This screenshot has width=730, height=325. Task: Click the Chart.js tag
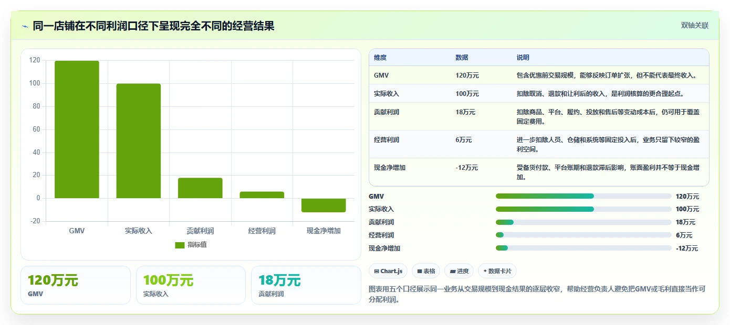[x=388, y=271]
